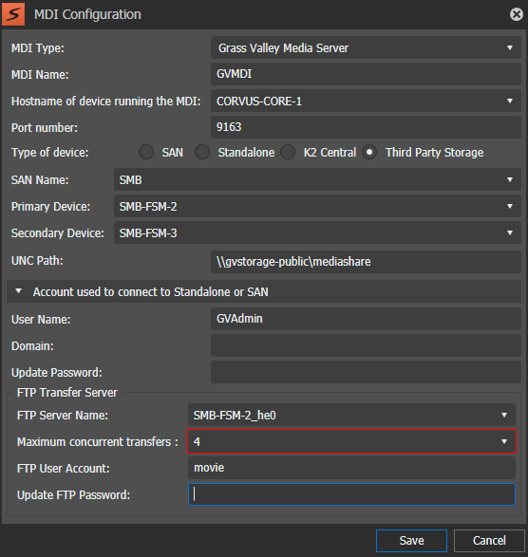Click the orange S application logo icon
The width and height of the screenshot is (528, 557).
(13, 14)
